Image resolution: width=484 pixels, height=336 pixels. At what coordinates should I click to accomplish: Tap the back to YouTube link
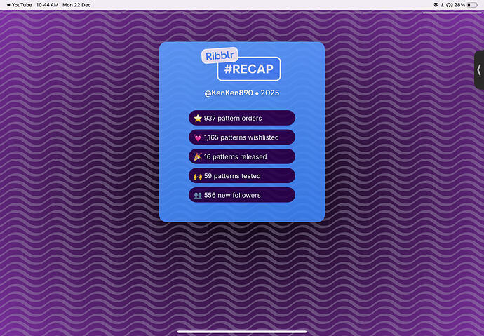[19, 5]
